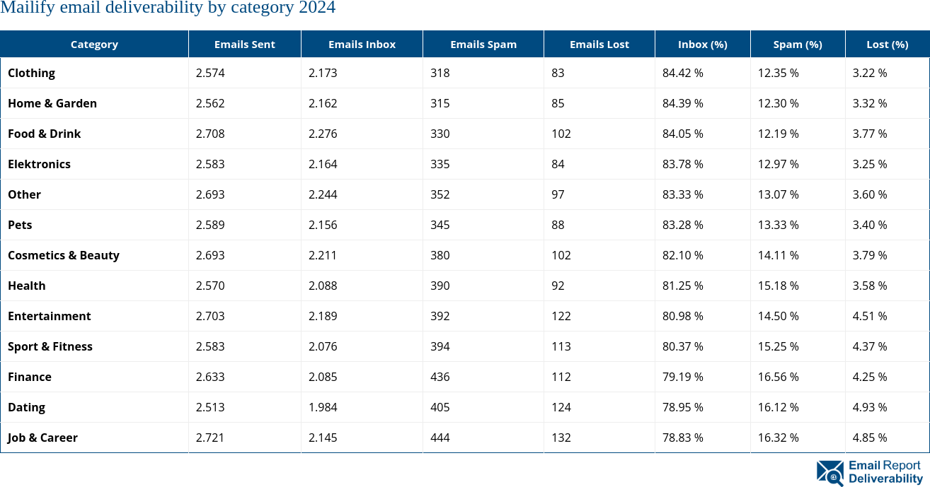Select Entertainment lost percentage 4.51 %

[x=870, y=316]
